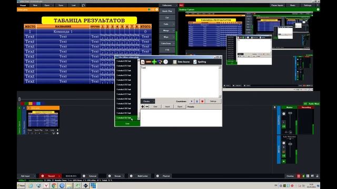Open the Clocks dropdown in Title Editor
The height and width of the screenshot is (189, 337).
coord(148,101)
